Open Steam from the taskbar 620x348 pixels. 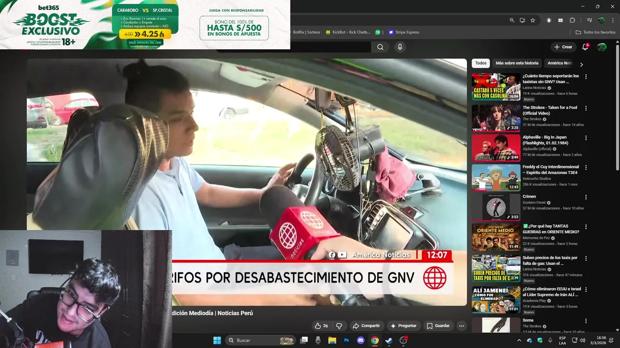pos(388,340)
